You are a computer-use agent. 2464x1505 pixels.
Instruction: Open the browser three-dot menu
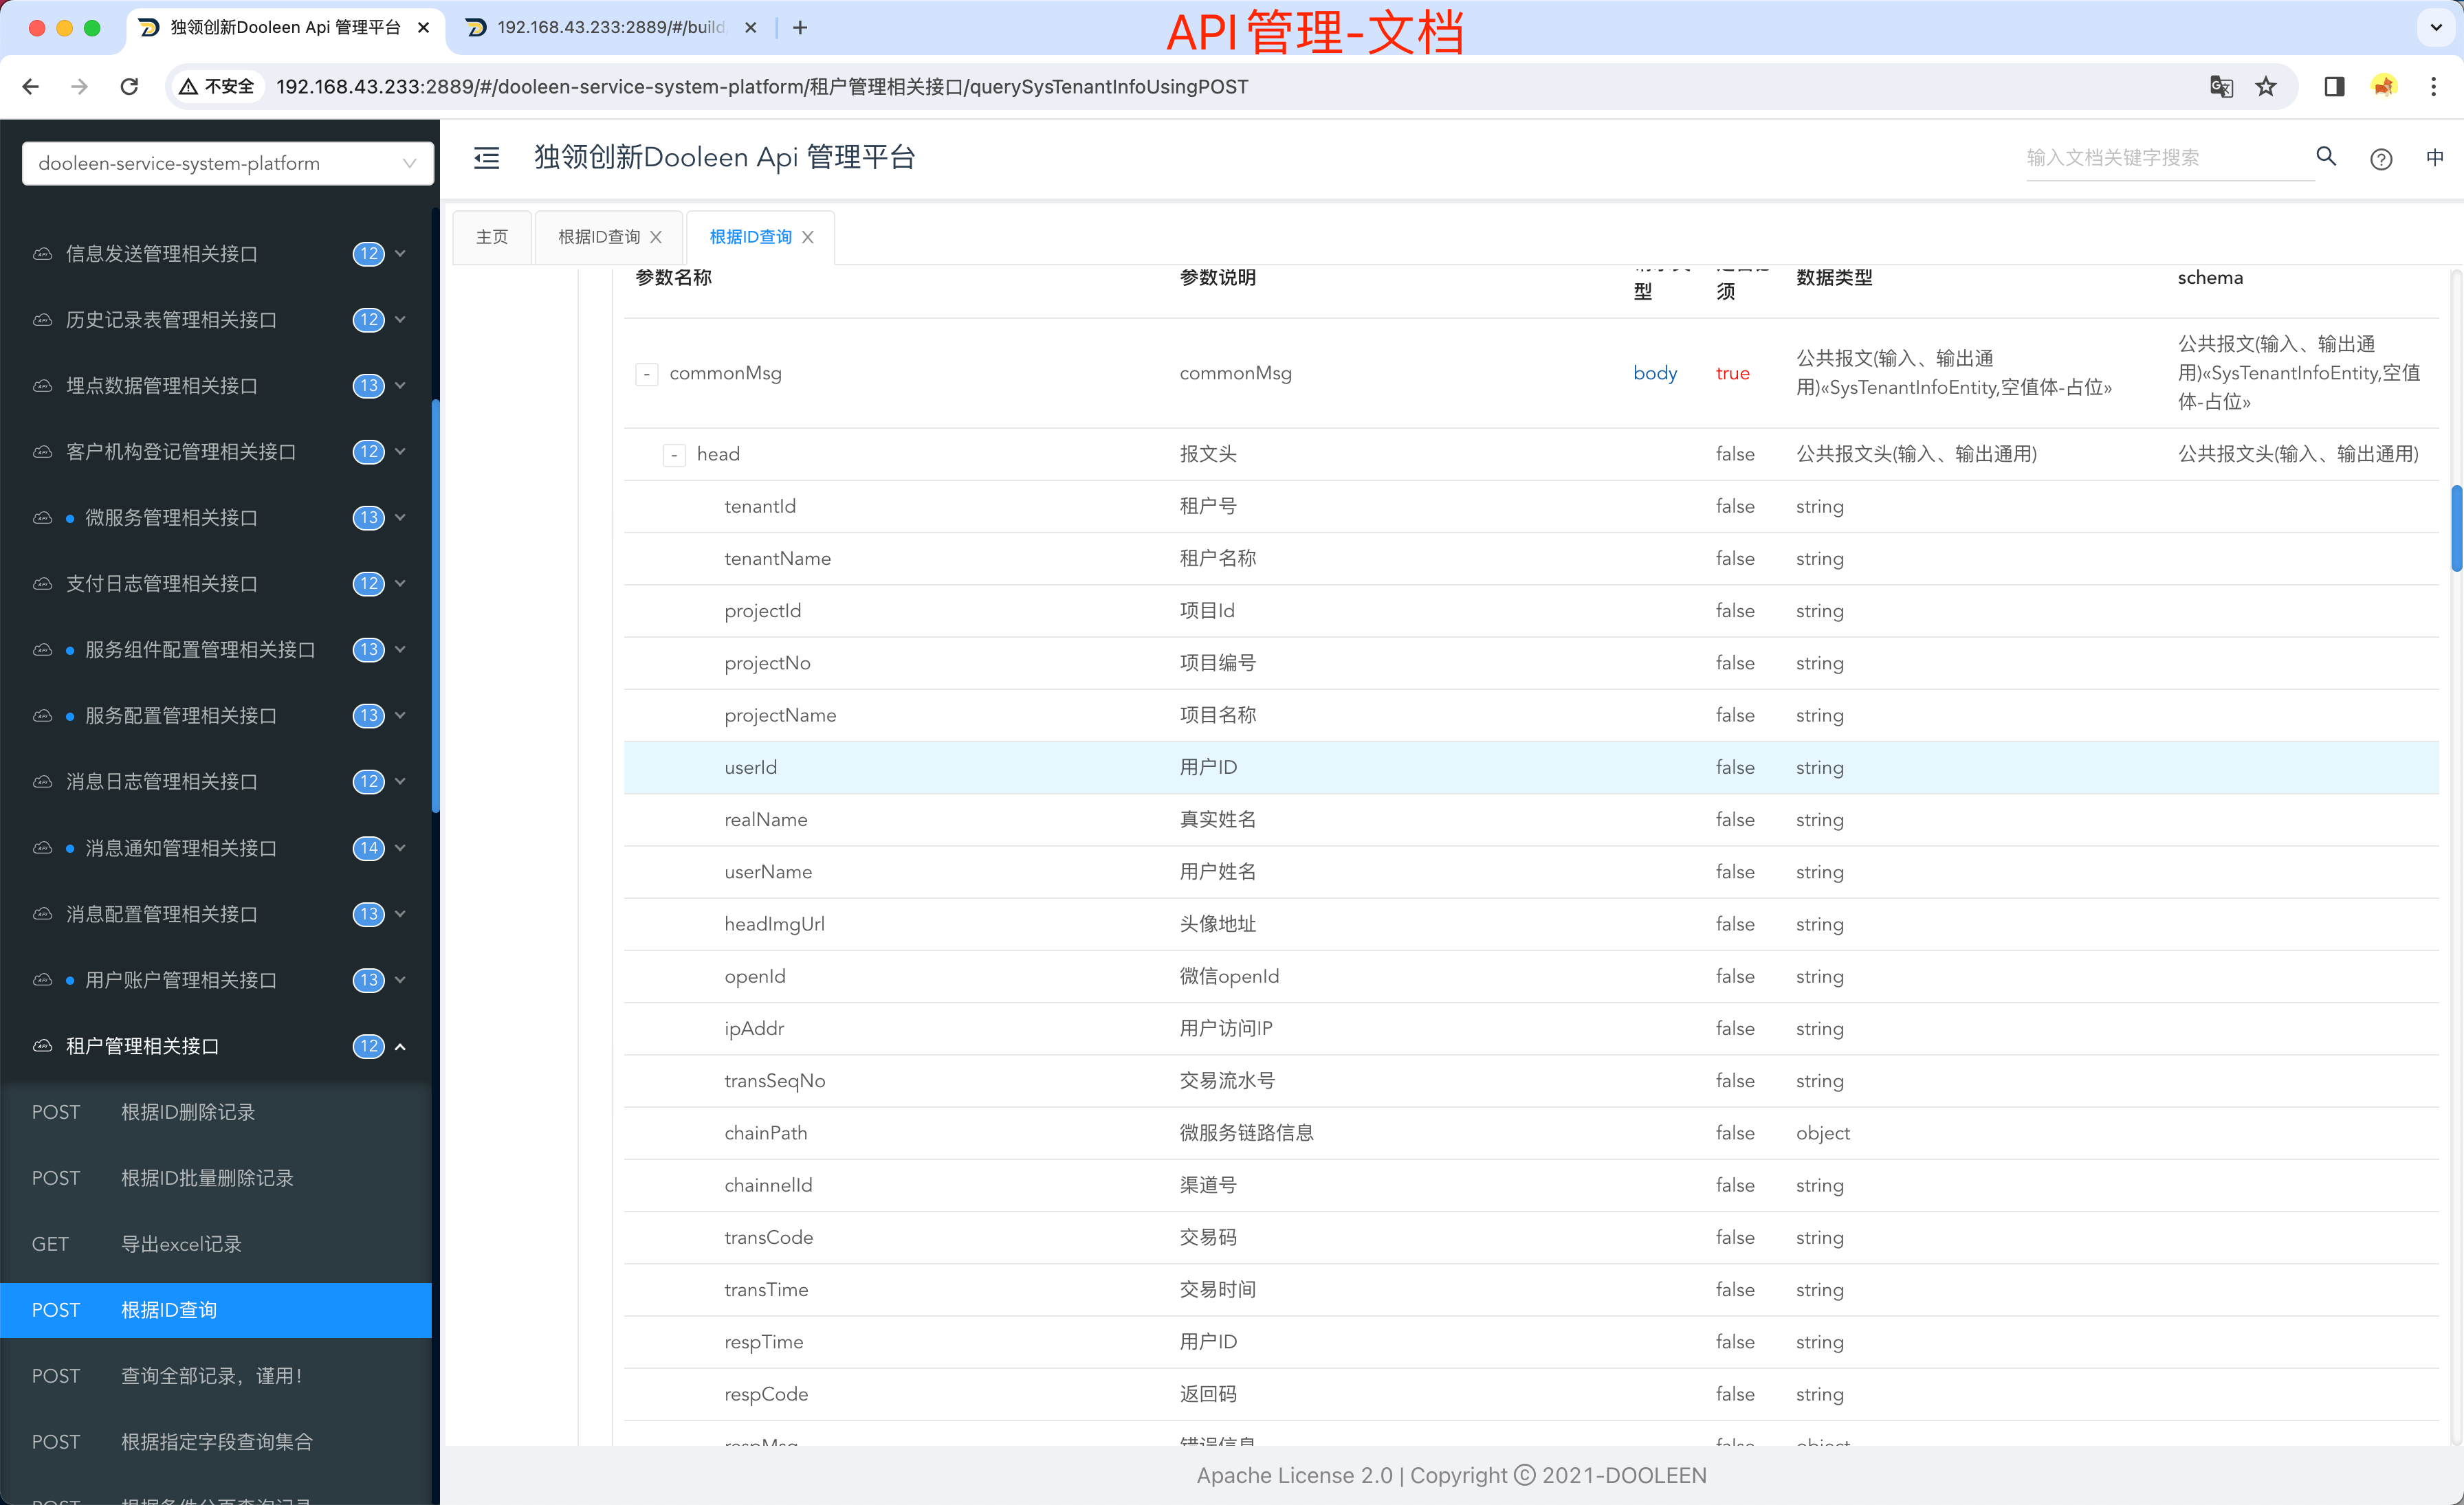(2434, 87)
